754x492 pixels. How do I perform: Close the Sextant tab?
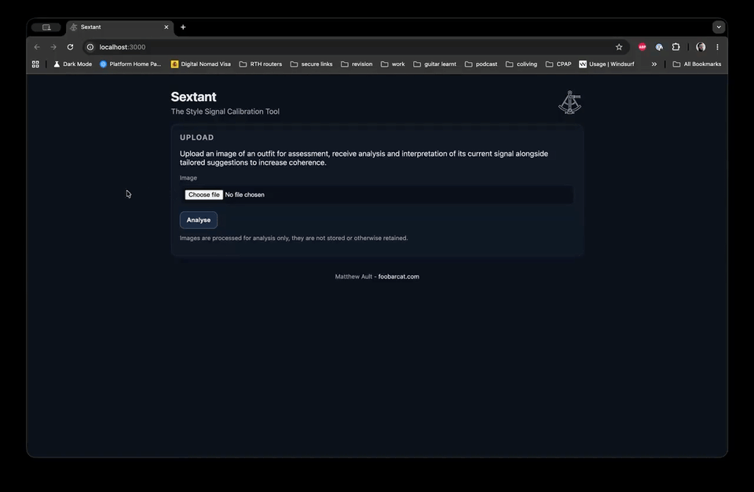point(167,27)
